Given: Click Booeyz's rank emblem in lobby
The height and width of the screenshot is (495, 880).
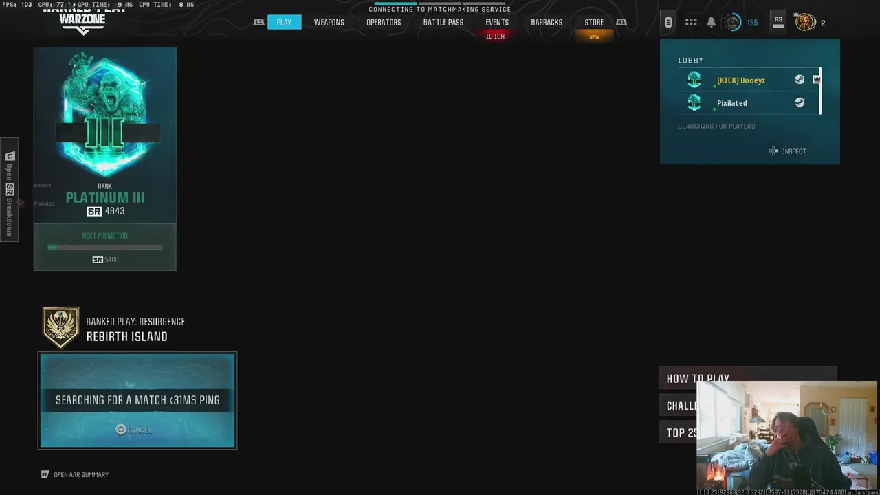Looking at the screenshot, I should point(694,80).
